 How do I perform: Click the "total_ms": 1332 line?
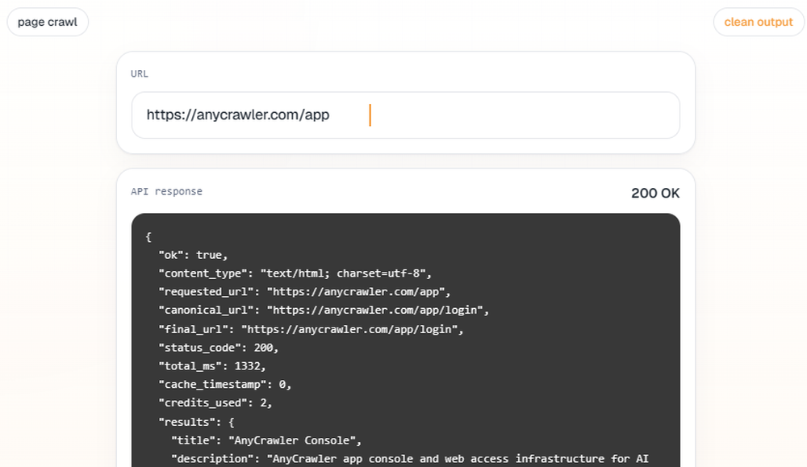212,366
